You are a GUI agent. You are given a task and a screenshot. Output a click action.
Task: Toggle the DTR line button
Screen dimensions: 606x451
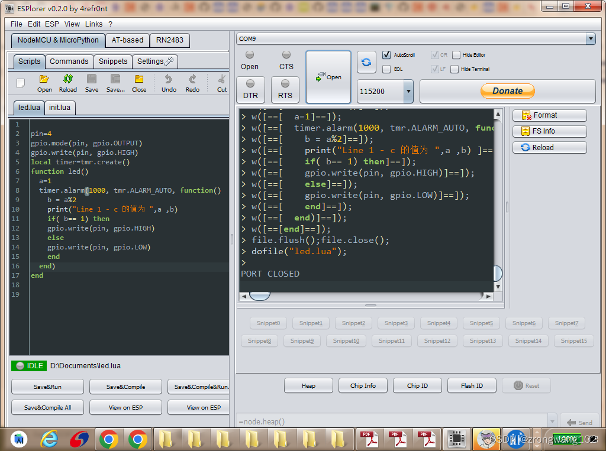[x=250, y=90]
